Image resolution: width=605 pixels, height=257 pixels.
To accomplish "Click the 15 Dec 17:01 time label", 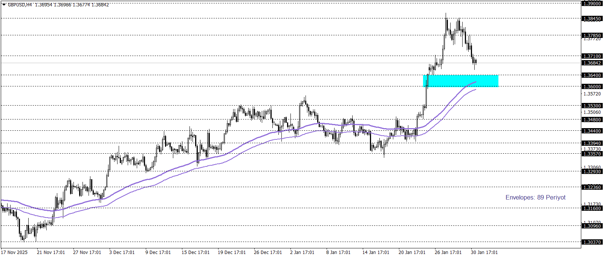I will click(x=196, y=252).
